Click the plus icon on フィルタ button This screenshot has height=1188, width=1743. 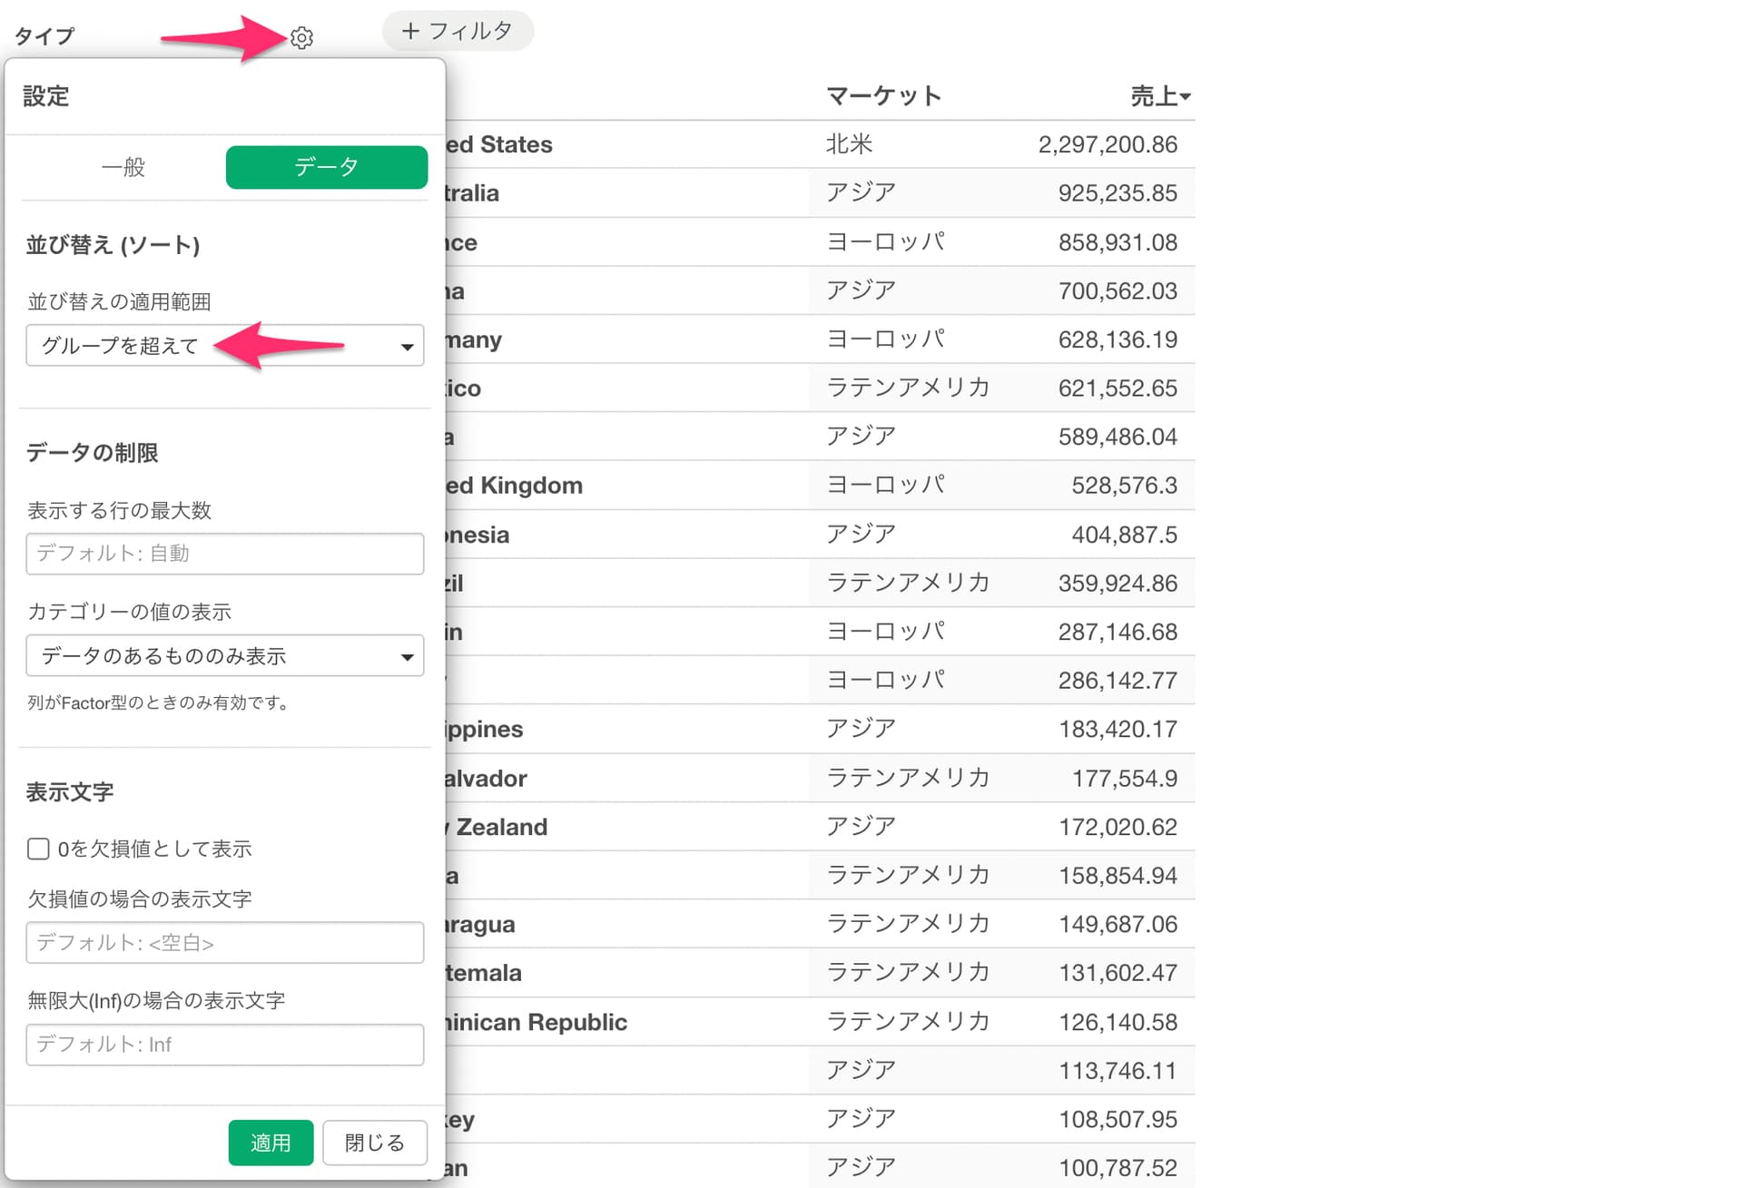410,32
